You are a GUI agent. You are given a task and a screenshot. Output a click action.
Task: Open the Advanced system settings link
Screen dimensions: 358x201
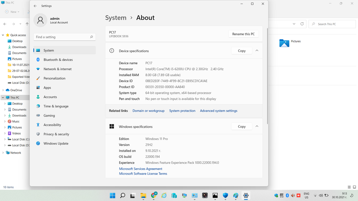[219, 111]
